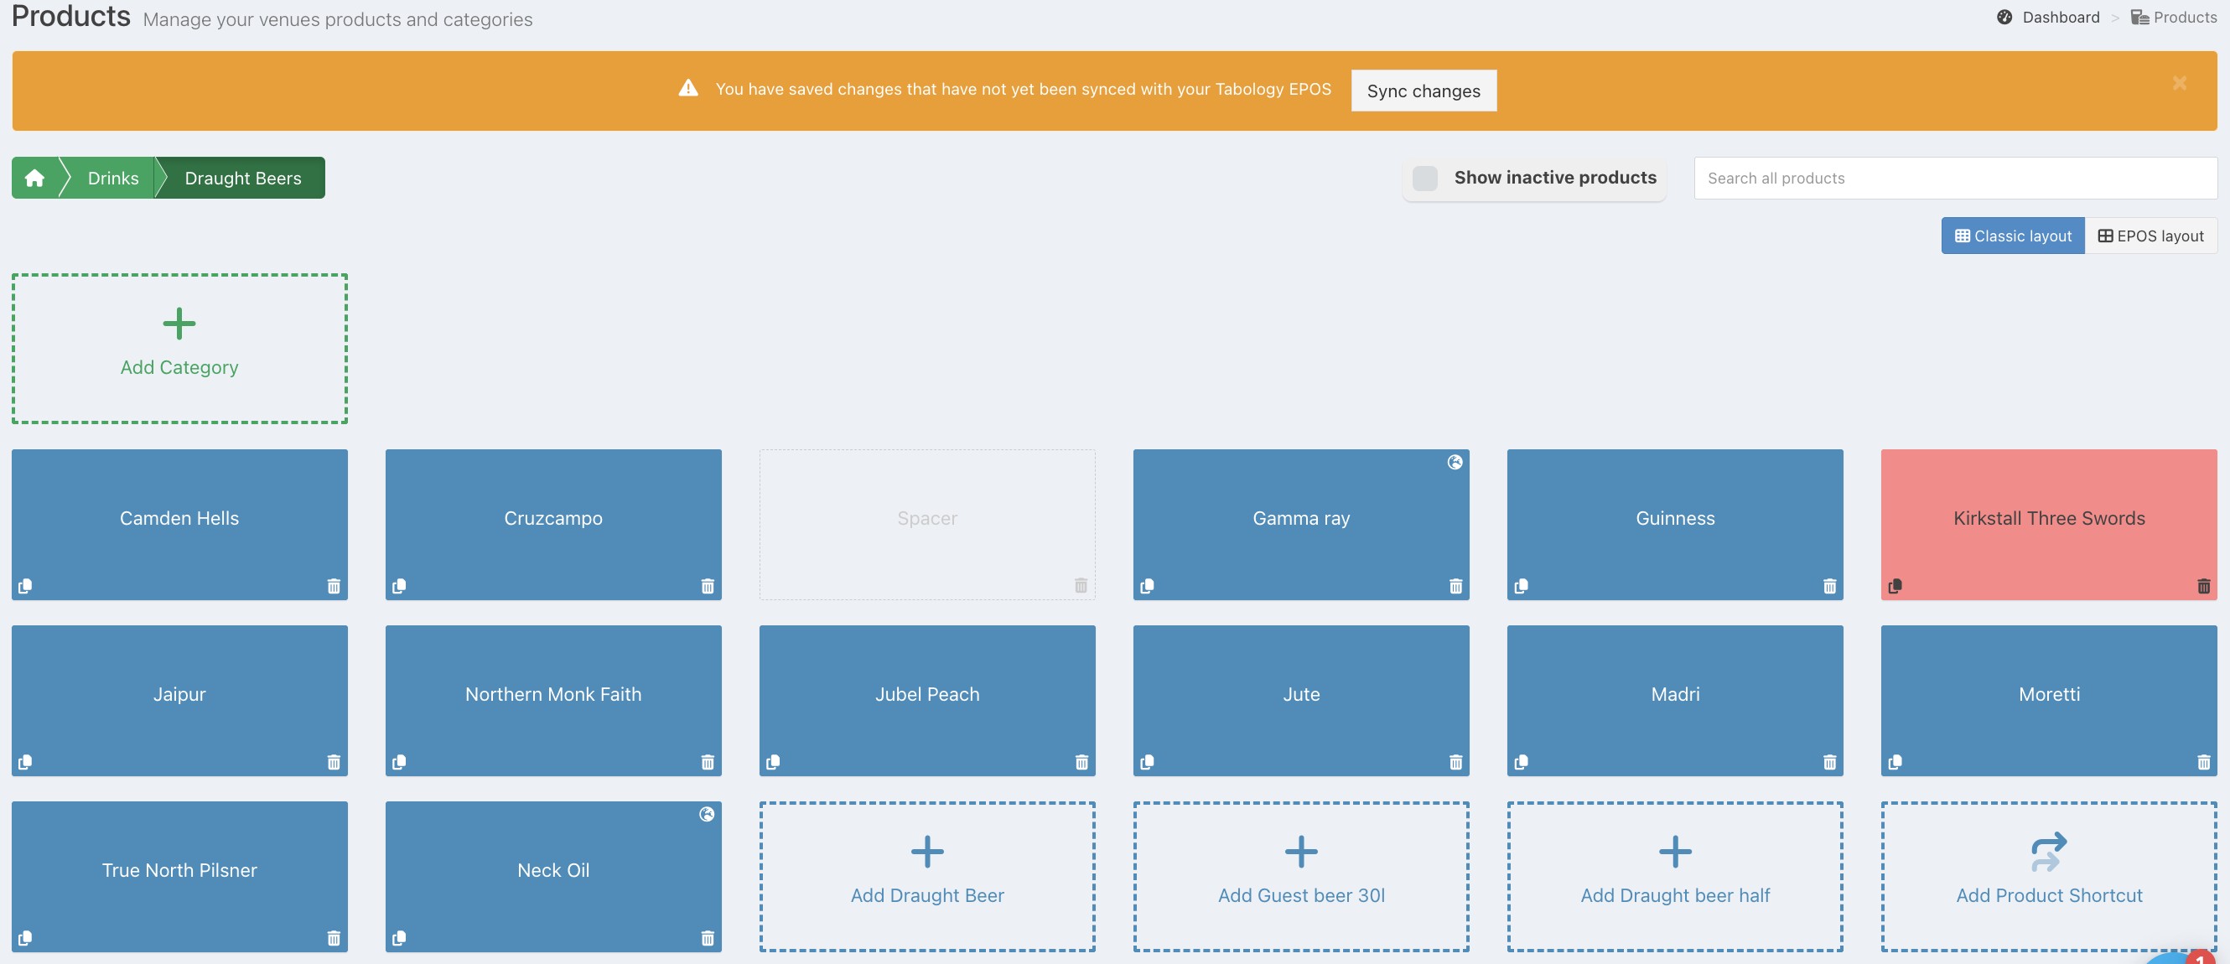The width and height of the screenshot is (2230, 964).
Task: Delete the Guinness product
Action: [x=1830, y=586]
